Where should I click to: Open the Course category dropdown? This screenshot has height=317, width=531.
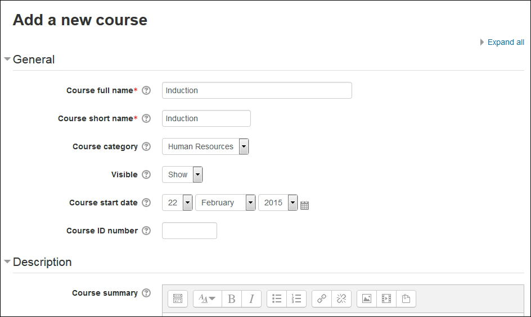click(205, 146)
